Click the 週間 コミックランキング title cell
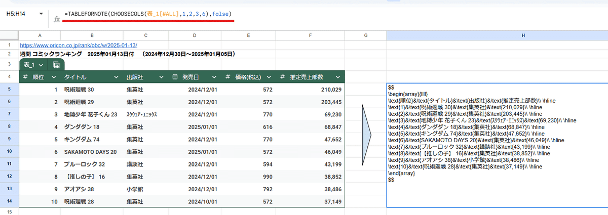The height and width of the screenshot is (215, 608). [128, 53]
